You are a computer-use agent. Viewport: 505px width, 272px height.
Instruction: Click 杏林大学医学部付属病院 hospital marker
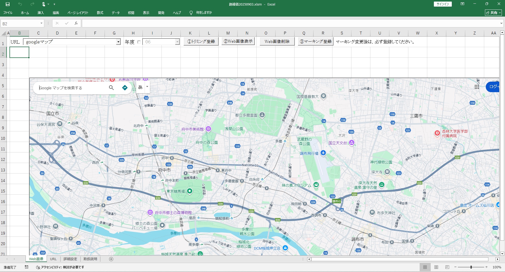pyautogui.click(x=437, y=133)
